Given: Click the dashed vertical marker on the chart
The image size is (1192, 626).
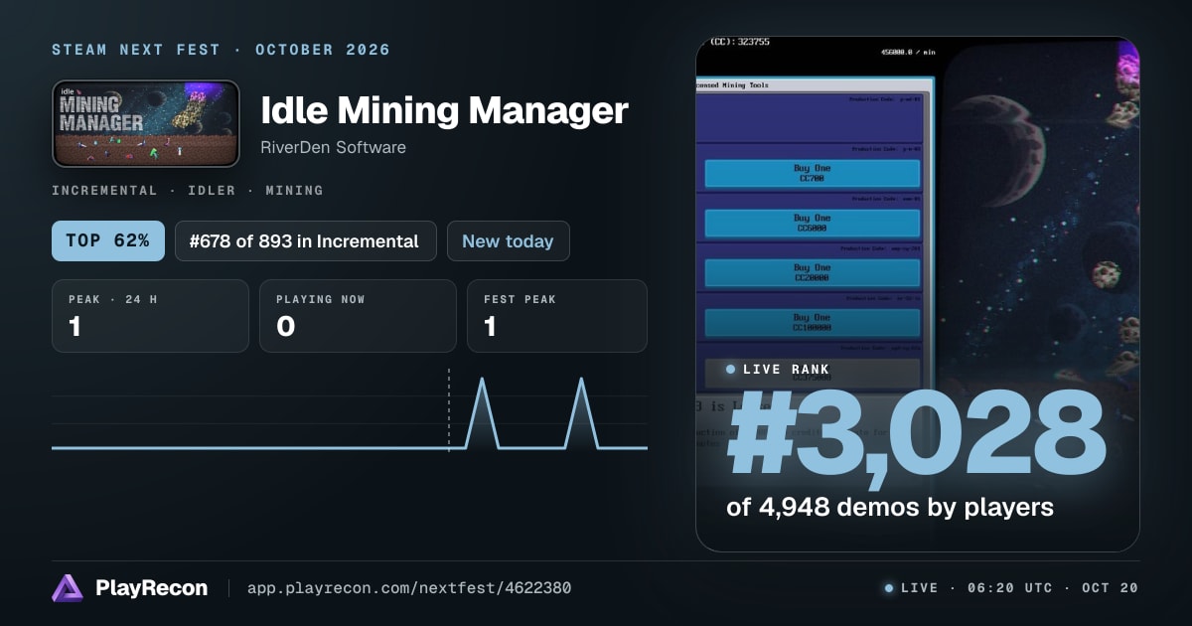Looking at the screenshot, I should [449, 409].
